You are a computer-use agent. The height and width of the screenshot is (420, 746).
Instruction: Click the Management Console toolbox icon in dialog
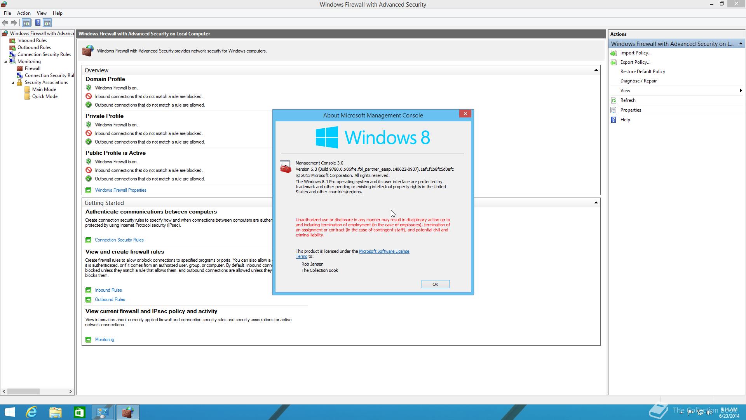click(285, 167)
